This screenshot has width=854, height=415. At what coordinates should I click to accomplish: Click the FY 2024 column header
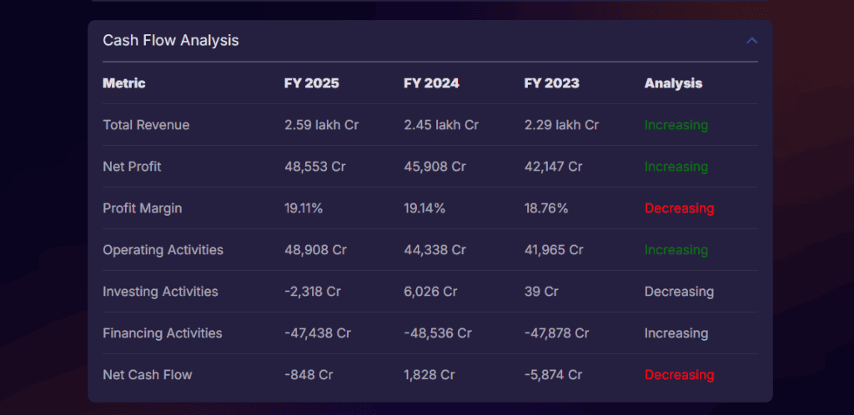pyautogui.click(x=431, y=83)
